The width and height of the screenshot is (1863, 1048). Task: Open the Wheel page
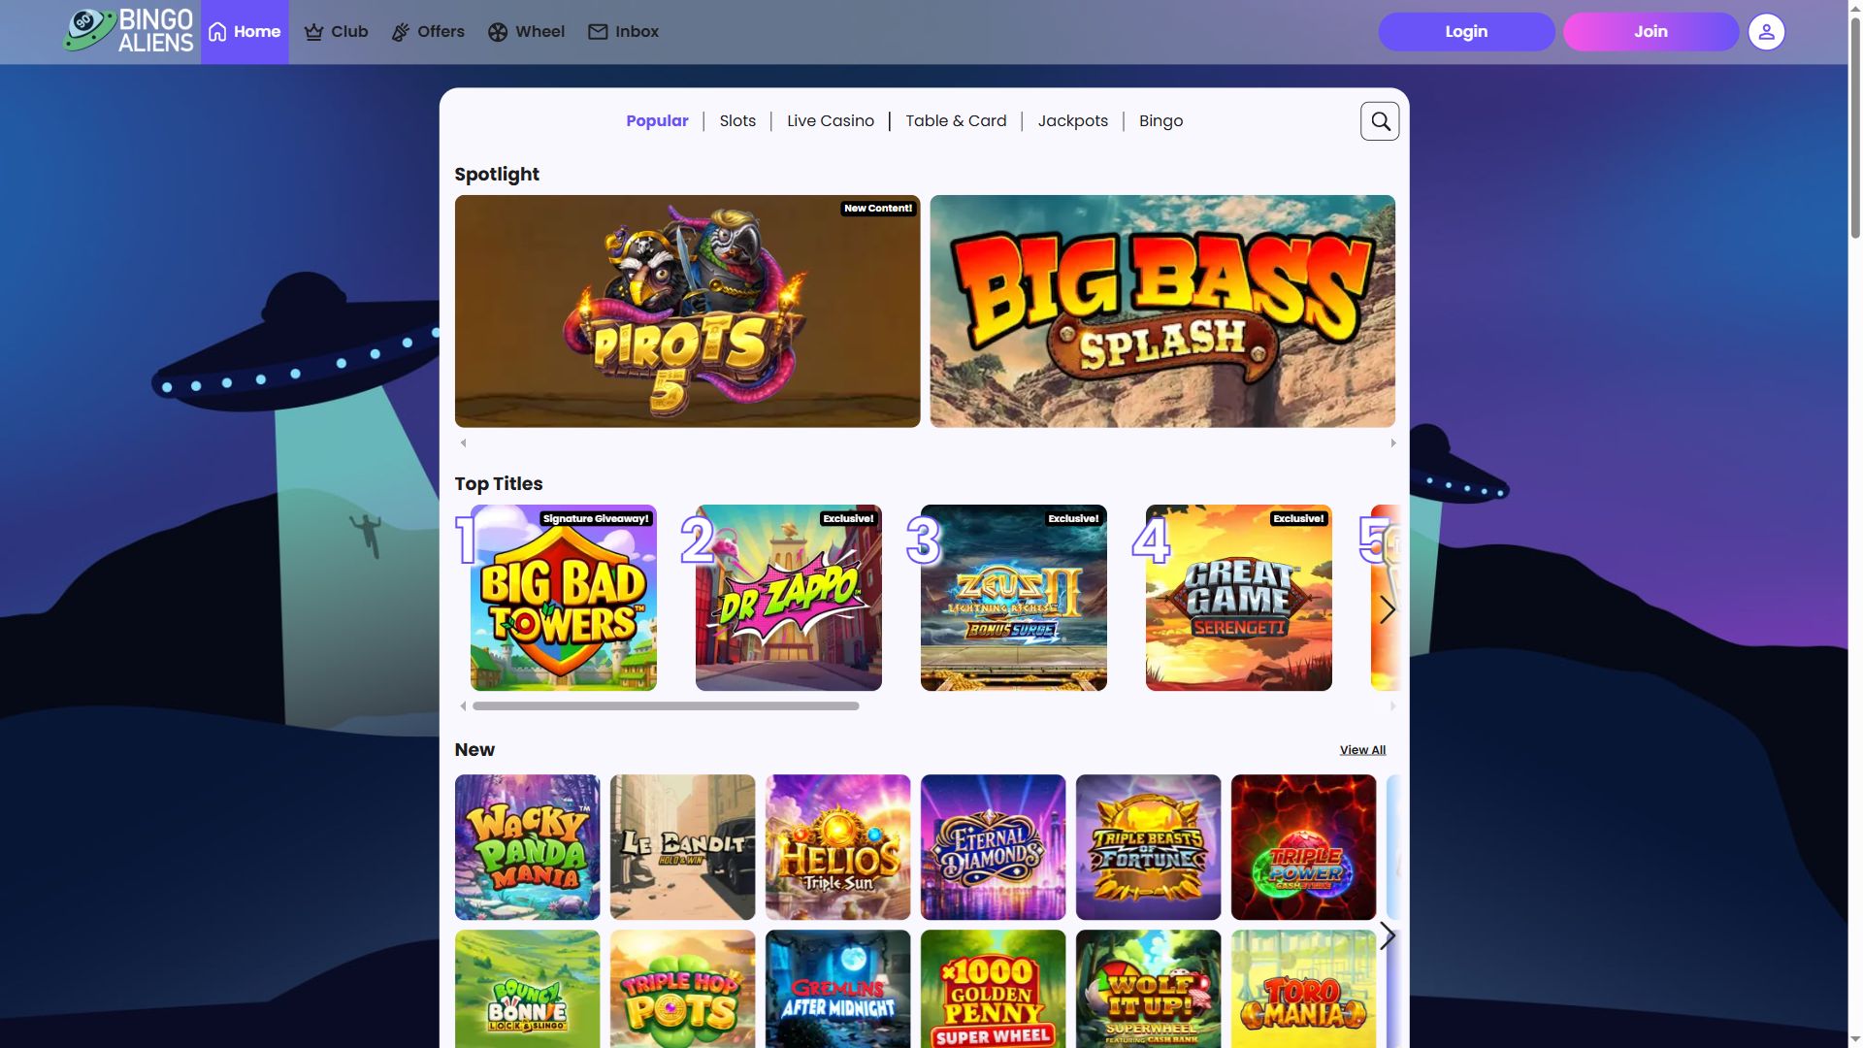526,32
